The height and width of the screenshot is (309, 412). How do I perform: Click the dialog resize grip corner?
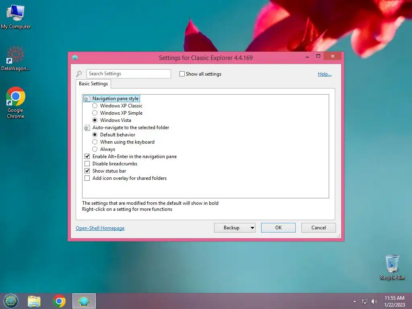pyautogui.click(x=339, y=236)
